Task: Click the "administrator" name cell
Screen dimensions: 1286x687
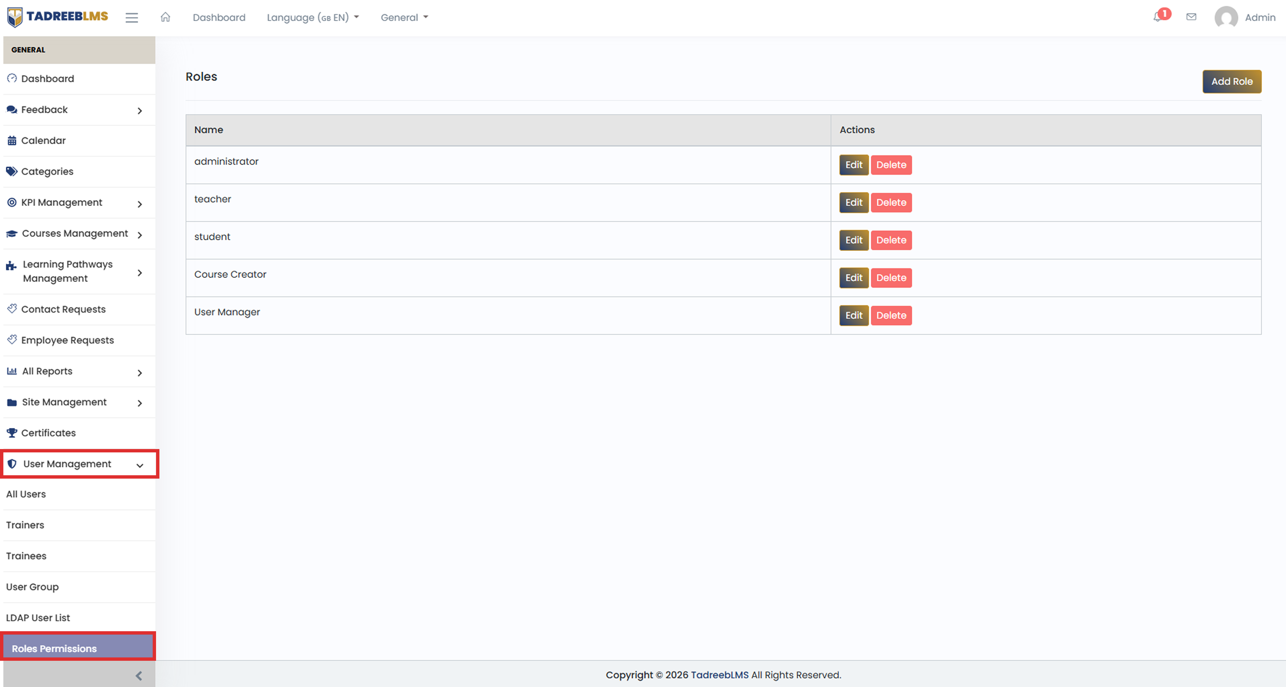Action: point(508,165)
